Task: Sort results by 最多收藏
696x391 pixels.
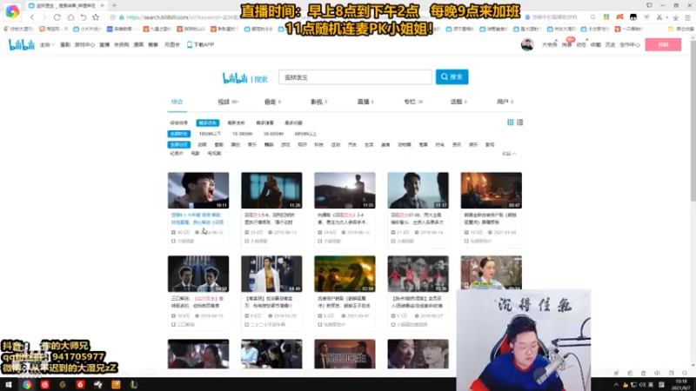Action: click(293, 123)
